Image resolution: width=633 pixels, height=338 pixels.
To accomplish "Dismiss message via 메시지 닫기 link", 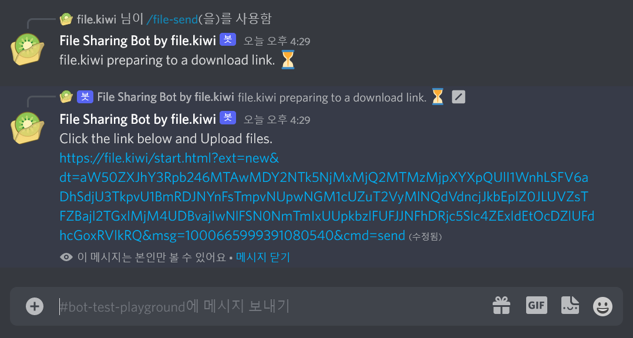I will (x=263, y=257).
